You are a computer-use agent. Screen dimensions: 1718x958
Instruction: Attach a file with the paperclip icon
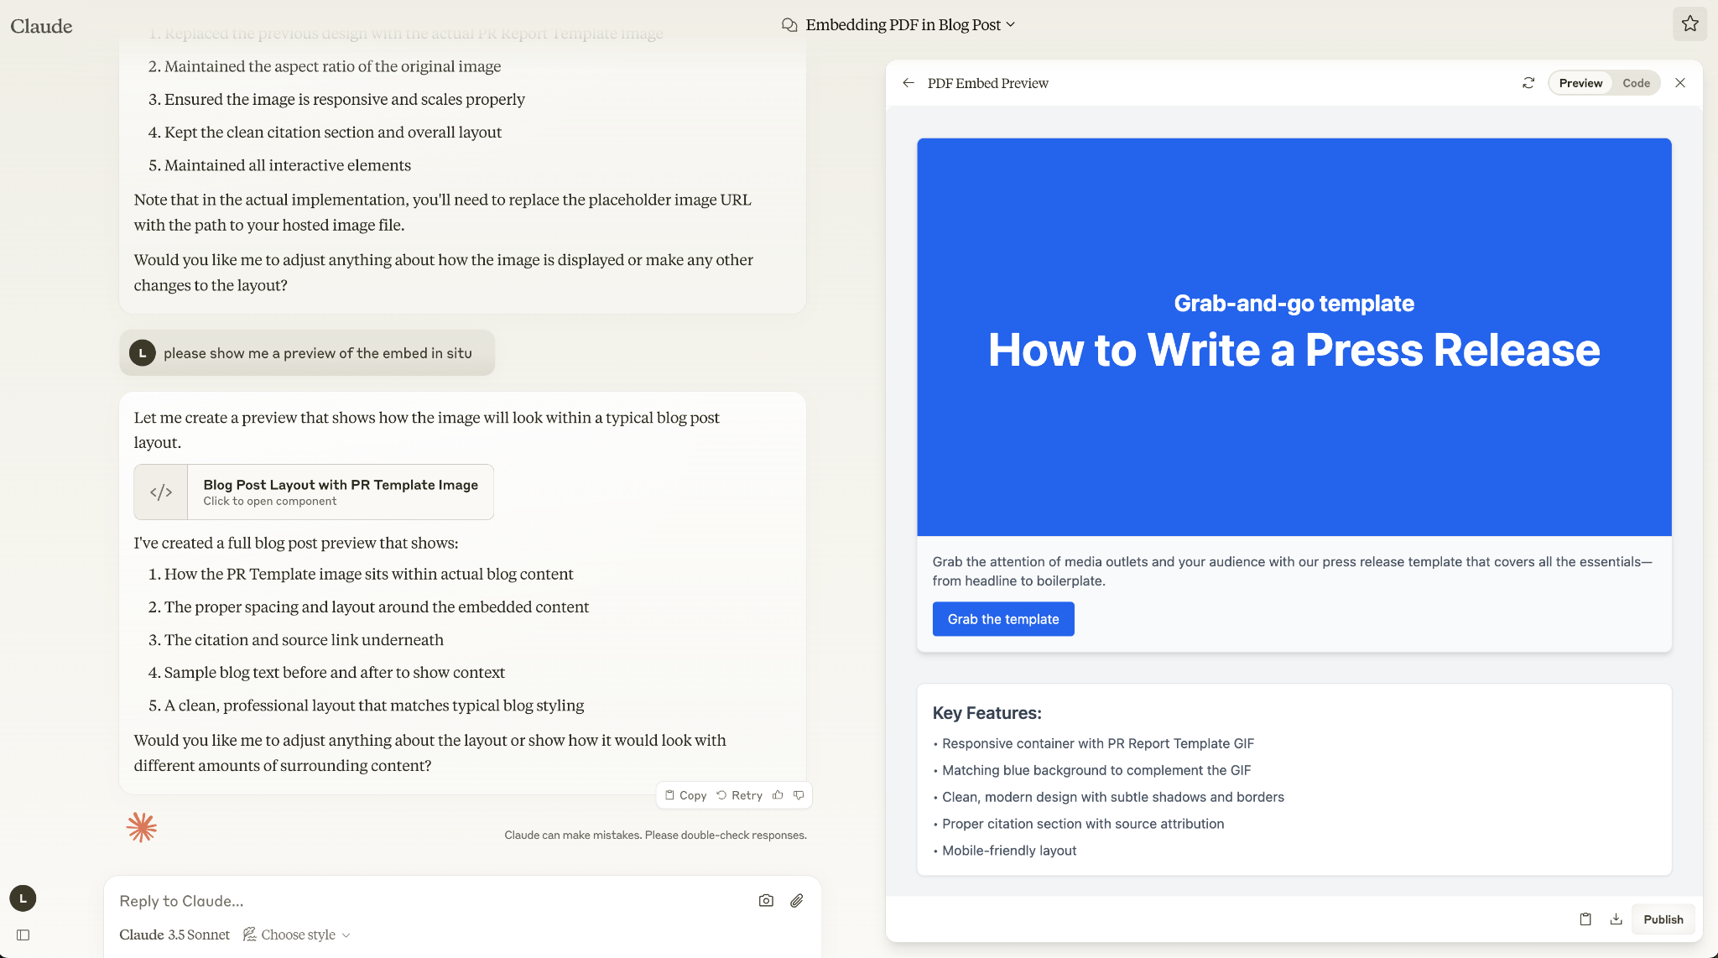coord(796,900)
